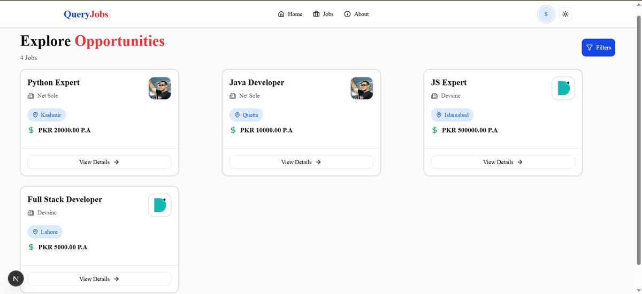Click arrow in Full Stack Developer View Details
This screenshot has height=294, width=642.
click(x=116, y=279)
